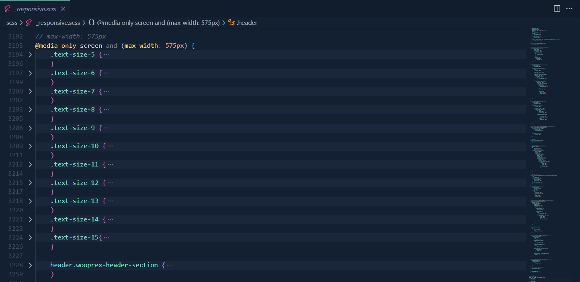Unfold header.wooprex-header-section block
This screenshot has width=580, height=282.
click(30, 265)
